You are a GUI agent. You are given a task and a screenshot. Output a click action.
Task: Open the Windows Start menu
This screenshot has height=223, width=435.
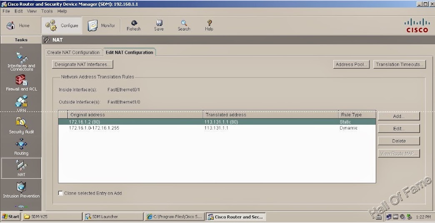tap(10, 217)
